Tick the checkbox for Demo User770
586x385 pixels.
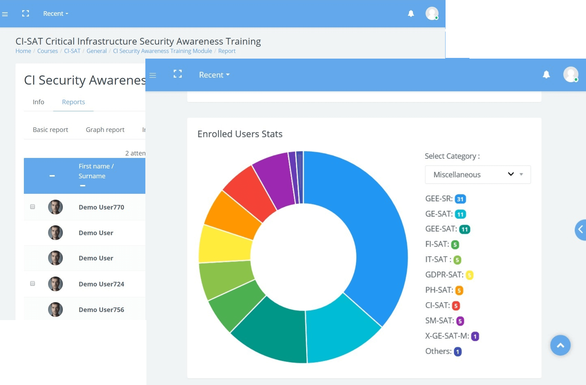click(33, 207)
